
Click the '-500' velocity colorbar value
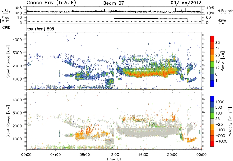tap(220, 135)
